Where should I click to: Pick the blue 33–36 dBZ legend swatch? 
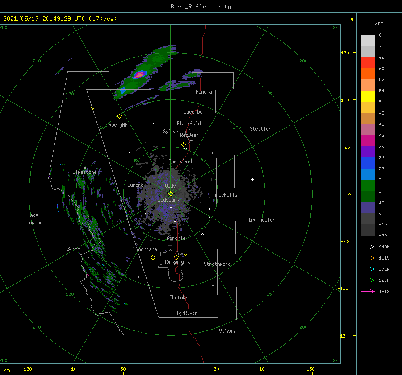[x=368, y=163]
